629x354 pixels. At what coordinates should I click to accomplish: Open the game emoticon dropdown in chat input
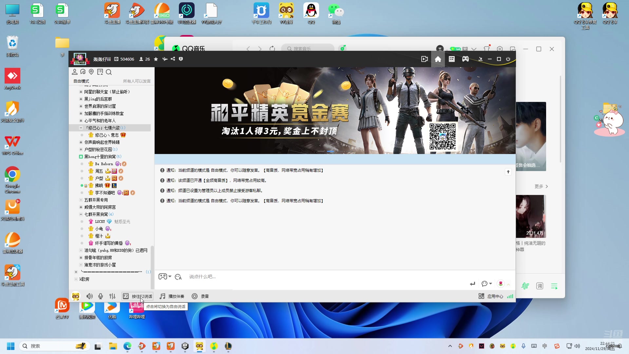pyautogui.click(x=165, y=277)
